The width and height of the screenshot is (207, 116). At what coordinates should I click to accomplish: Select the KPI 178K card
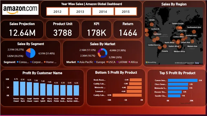coord(96,29)
